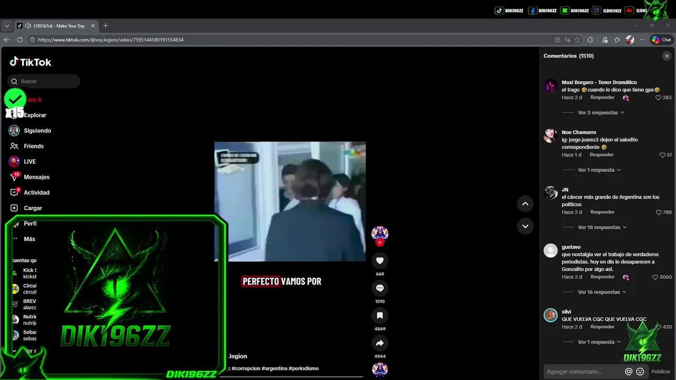The width and height of the screenshot is (676, 380).
Task: Open the browser Settings and more menu
Action: pos(642,40)
